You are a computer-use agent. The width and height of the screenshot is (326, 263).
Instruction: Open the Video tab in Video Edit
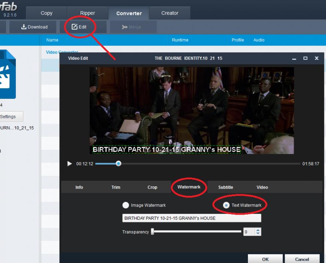(x=262, y=187)
